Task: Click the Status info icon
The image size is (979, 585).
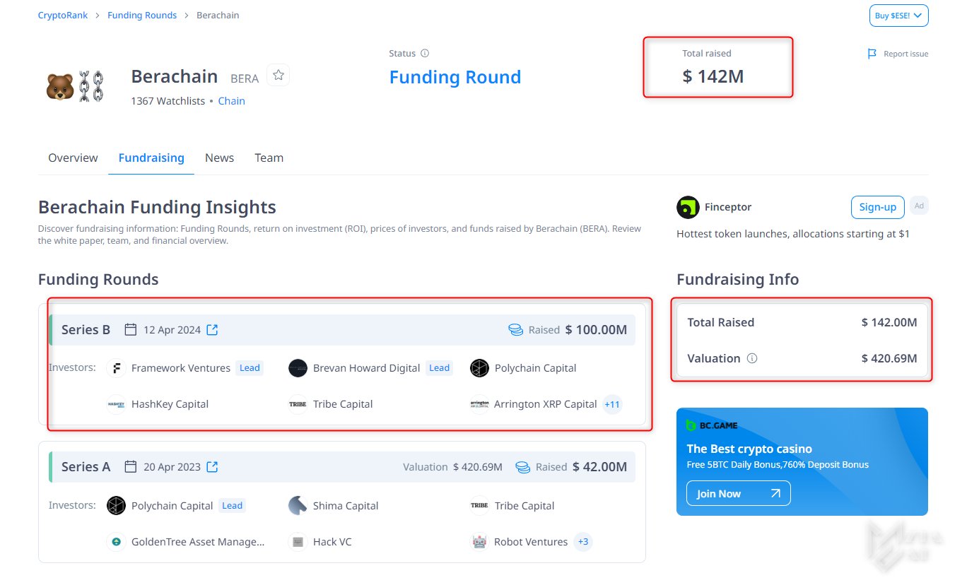Action: coord(425,54)
